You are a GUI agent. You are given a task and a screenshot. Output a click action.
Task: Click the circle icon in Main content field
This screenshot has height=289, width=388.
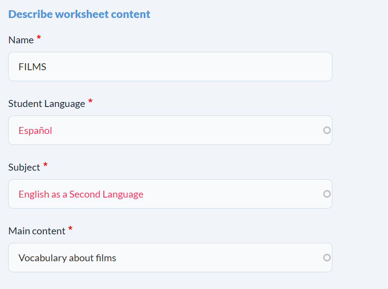(327, 258)
